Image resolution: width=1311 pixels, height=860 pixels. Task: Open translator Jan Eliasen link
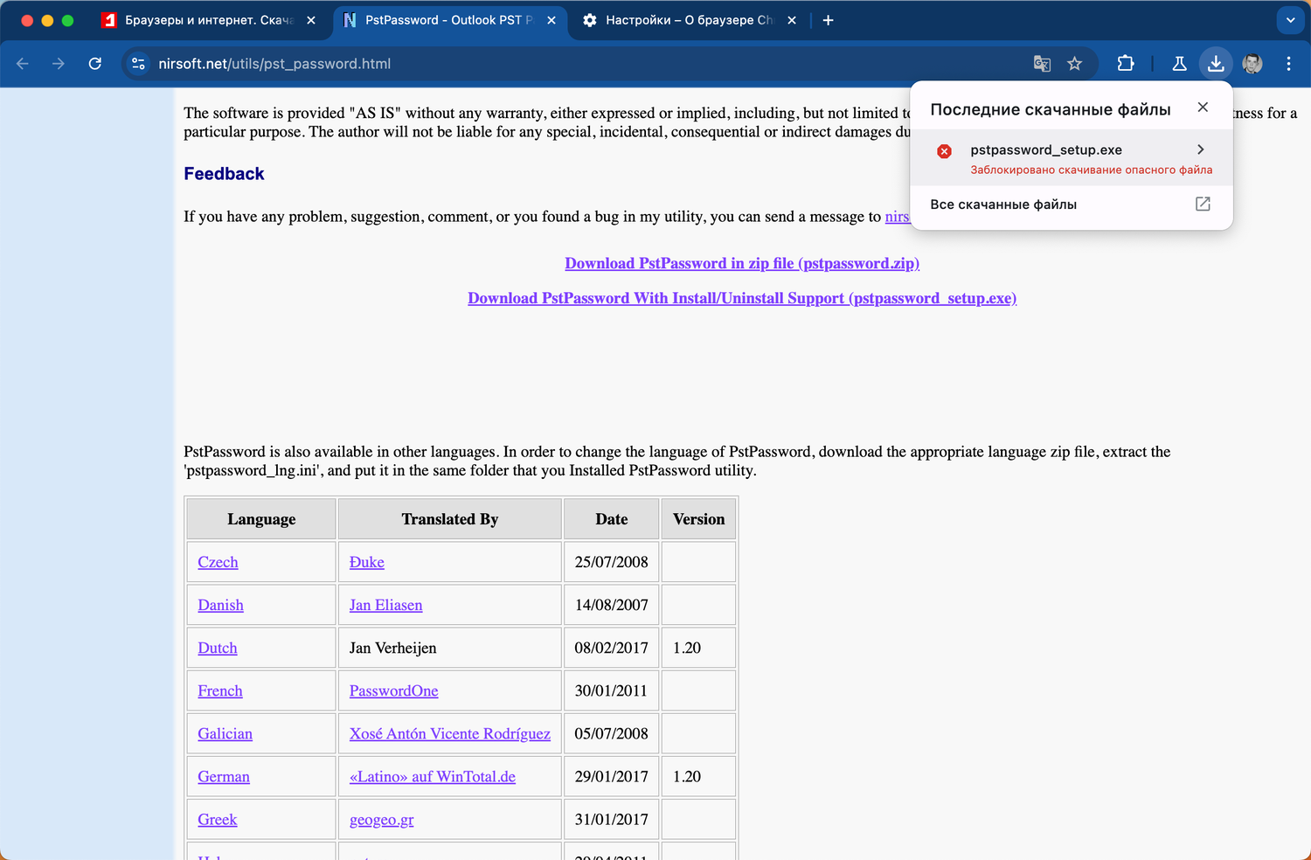386,605
